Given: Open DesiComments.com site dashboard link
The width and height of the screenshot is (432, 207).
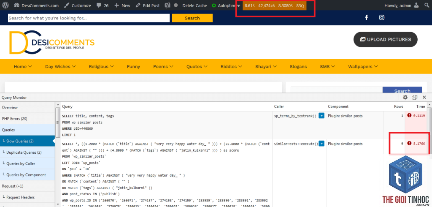Looking at the screenshot, I should point(36,5).
